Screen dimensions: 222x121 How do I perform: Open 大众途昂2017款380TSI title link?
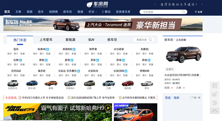[182, 75]
